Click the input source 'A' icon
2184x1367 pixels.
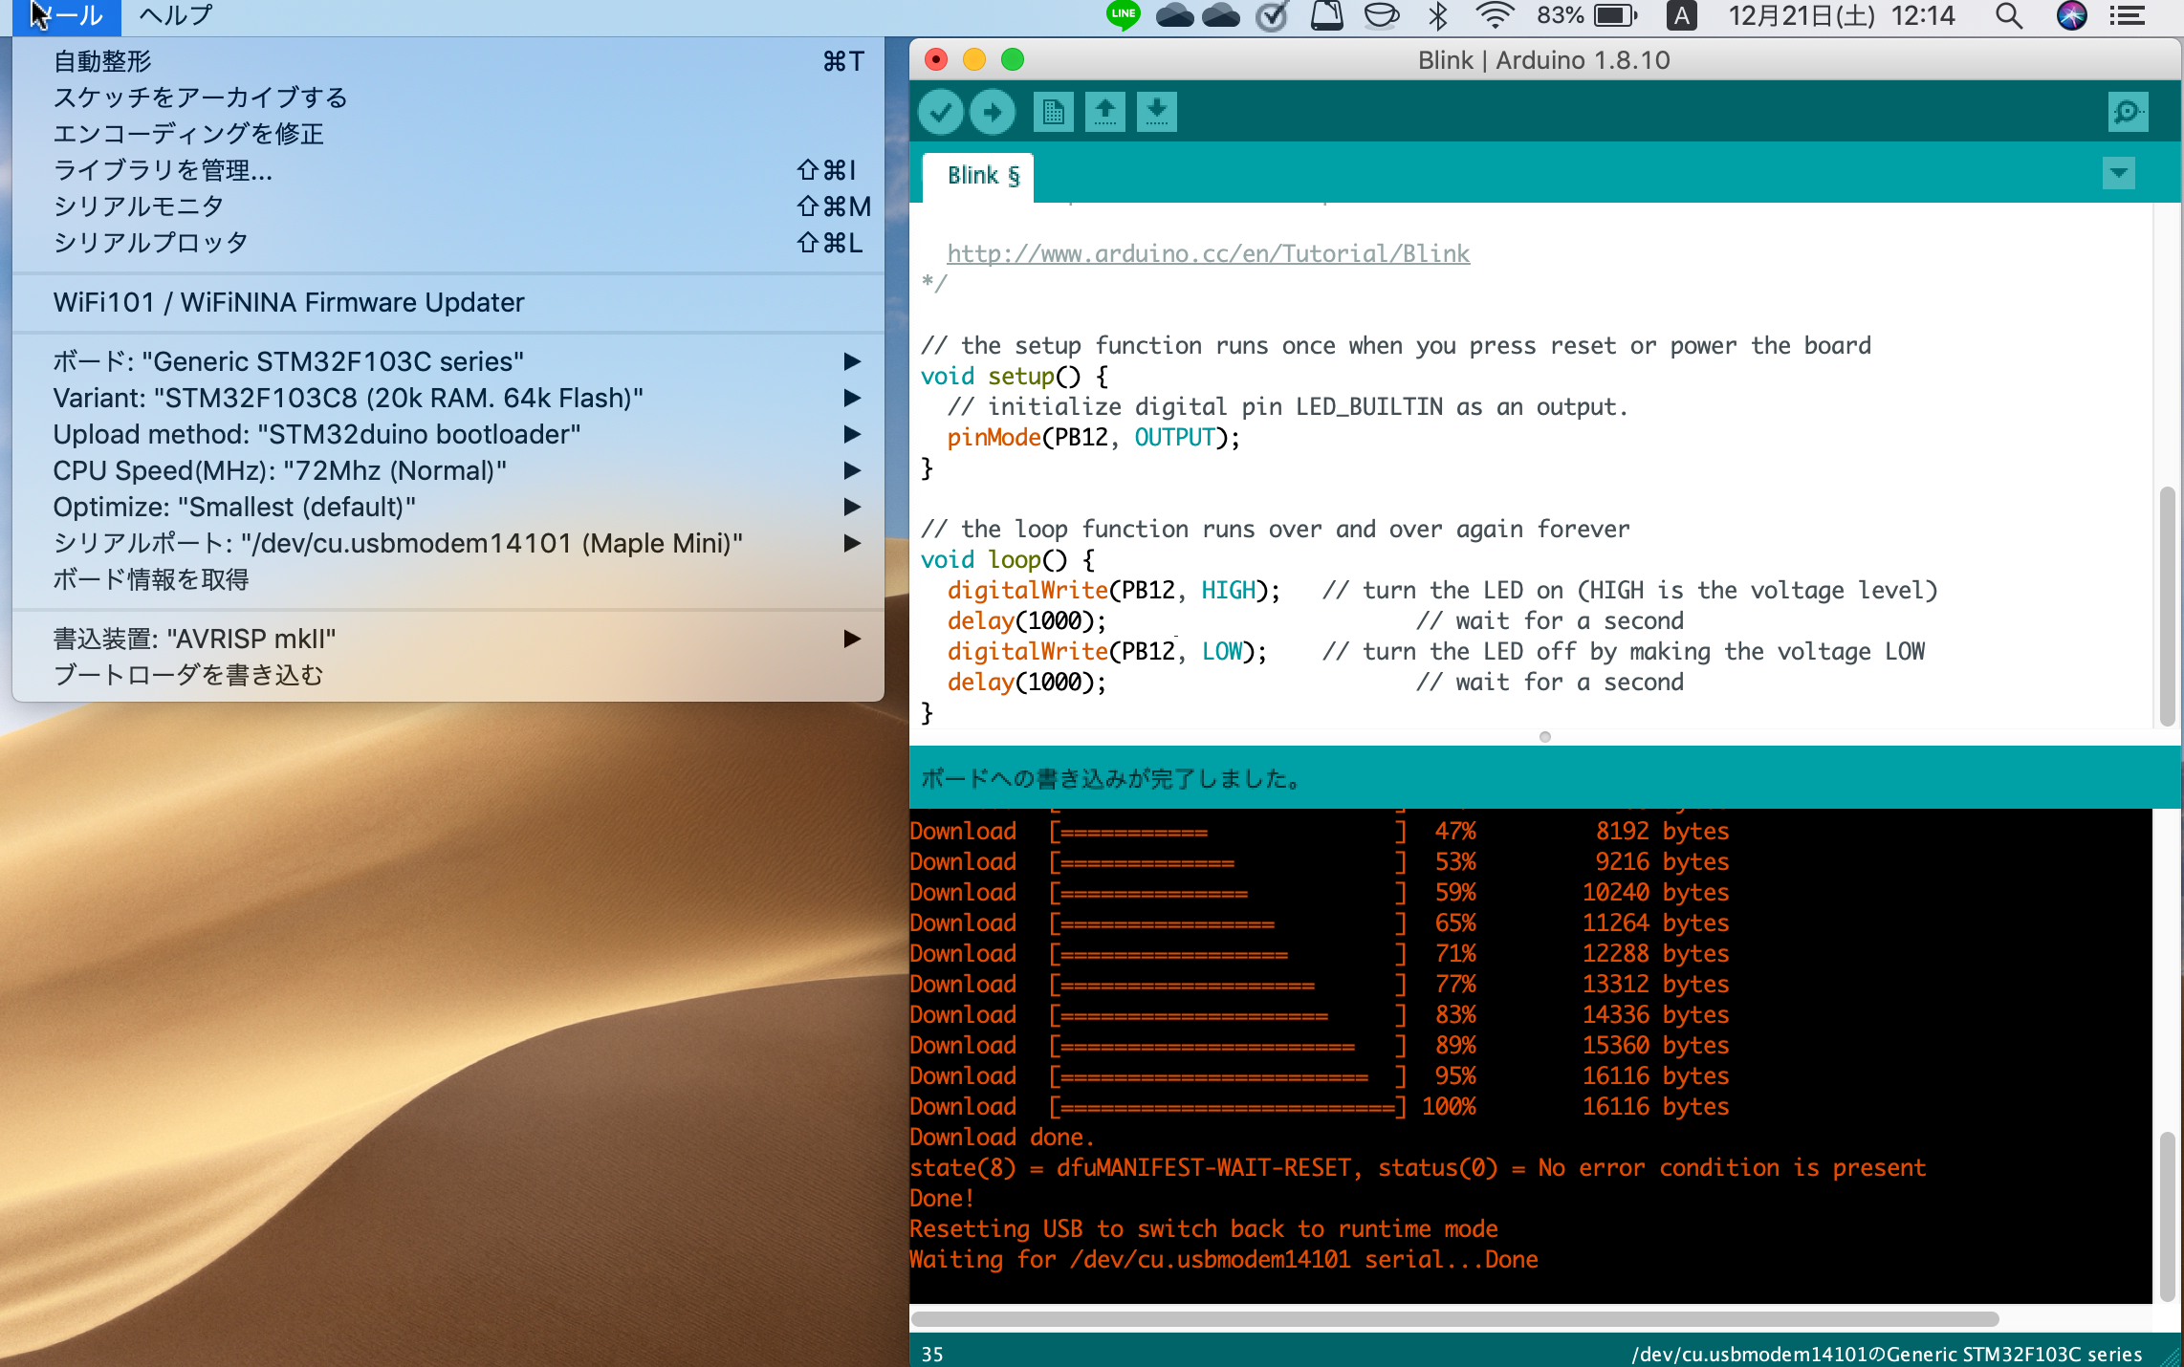(x=1681, y=15)
